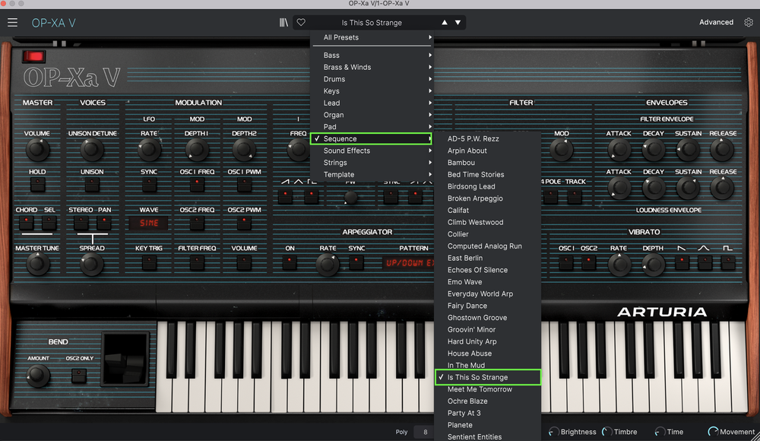
Task: Click the Movement macro knob
Action: pyautogui.click(x=713, y=432)
